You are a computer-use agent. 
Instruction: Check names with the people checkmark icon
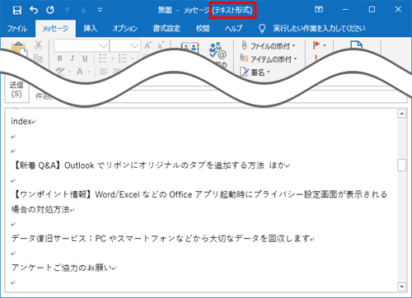tap(218, 51)
